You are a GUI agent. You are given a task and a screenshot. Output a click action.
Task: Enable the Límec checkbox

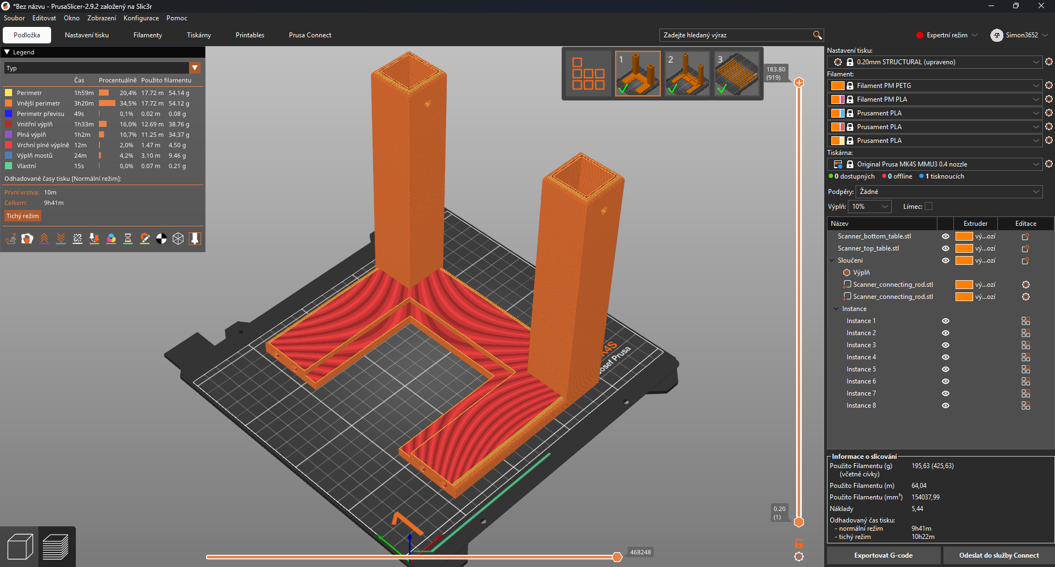point(929,207)
